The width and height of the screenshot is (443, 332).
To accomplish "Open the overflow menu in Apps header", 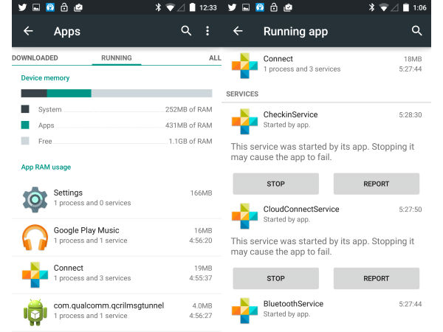I will [207, 31].
